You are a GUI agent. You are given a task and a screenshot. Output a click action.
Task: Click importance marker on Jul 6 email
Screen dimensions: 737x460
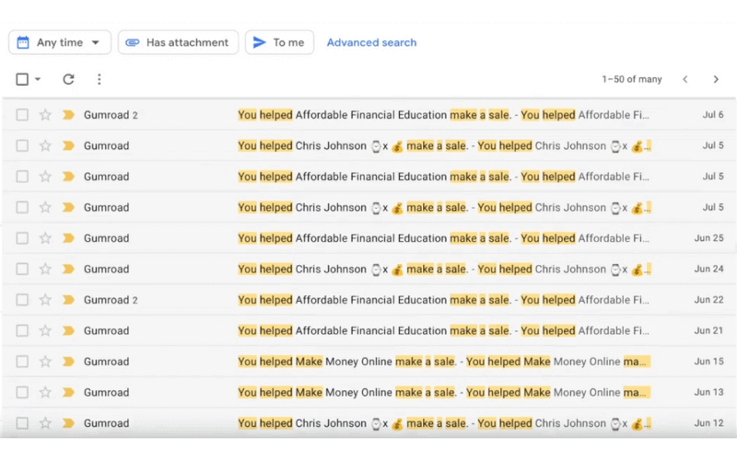[x=68, y=115]
